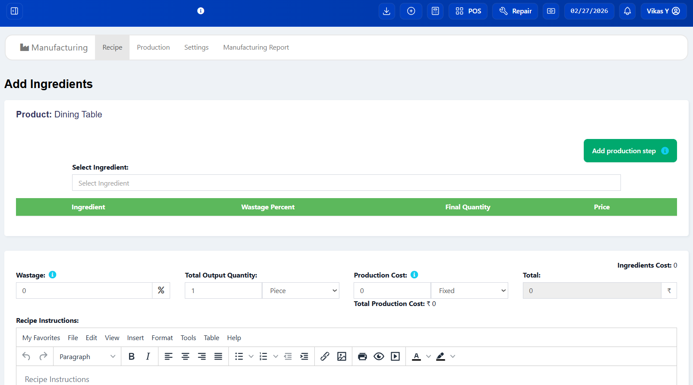693x385 pixels.
Task: Expand text color picker arrow
Action: (x=428, y=357)
